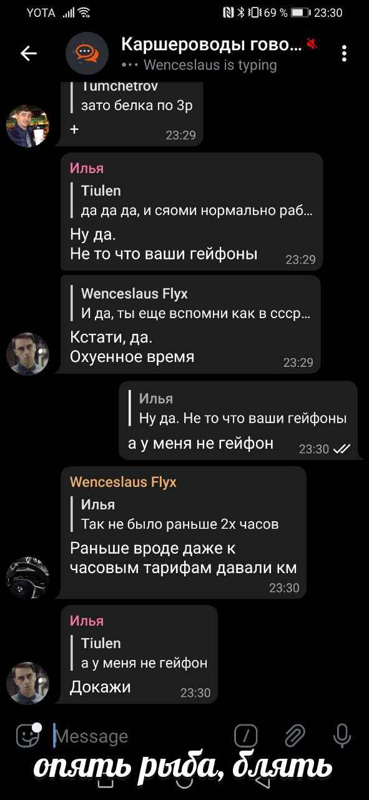Screen dimensions: 369x800
Task: Tap the avatar beside 'Охуенное время' message
Action: (x=27, y=354)
